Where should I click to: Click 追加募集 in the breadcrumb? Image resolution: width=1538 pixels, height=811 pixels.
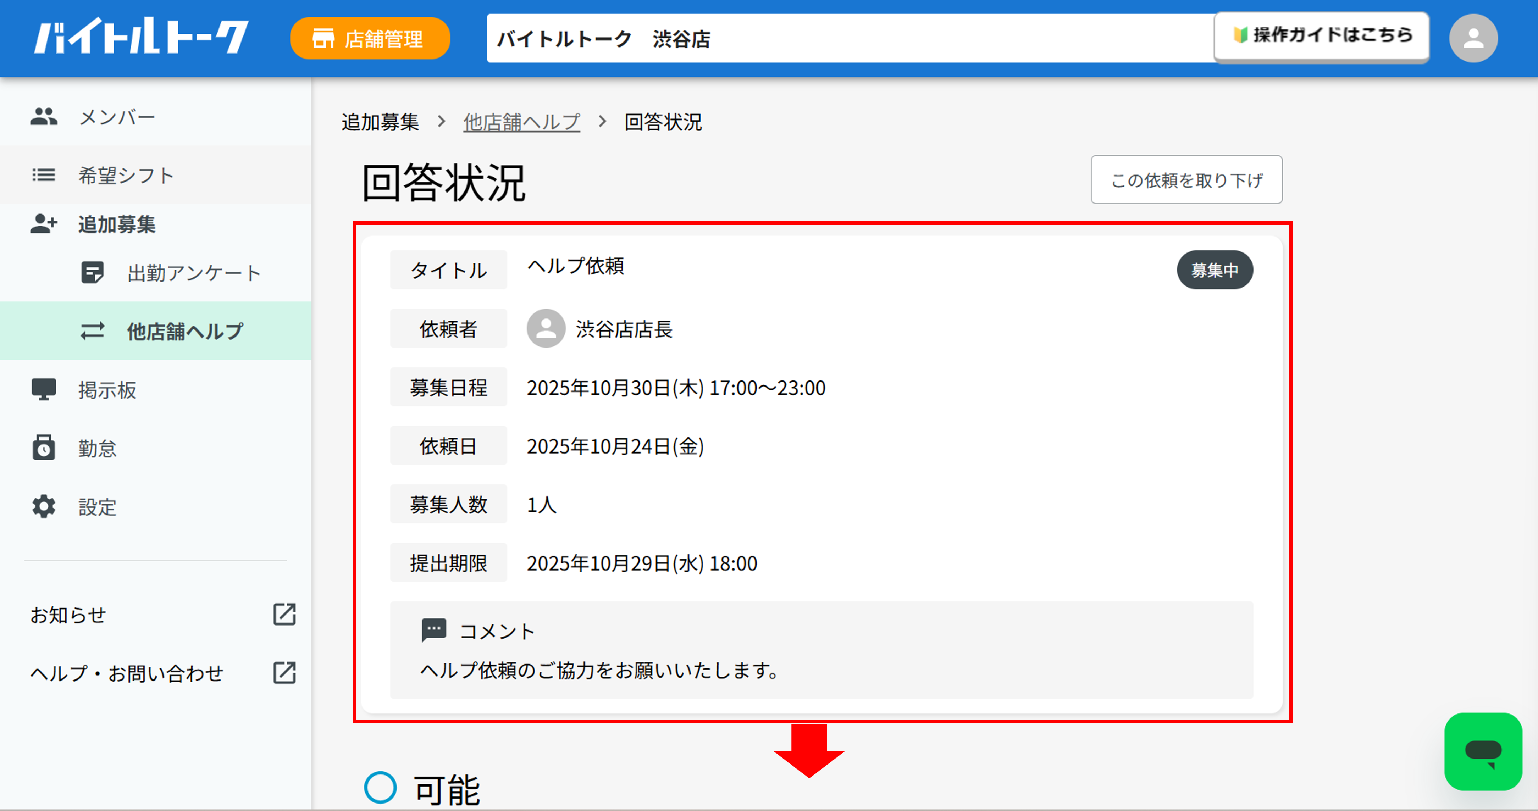coord(380,122)
